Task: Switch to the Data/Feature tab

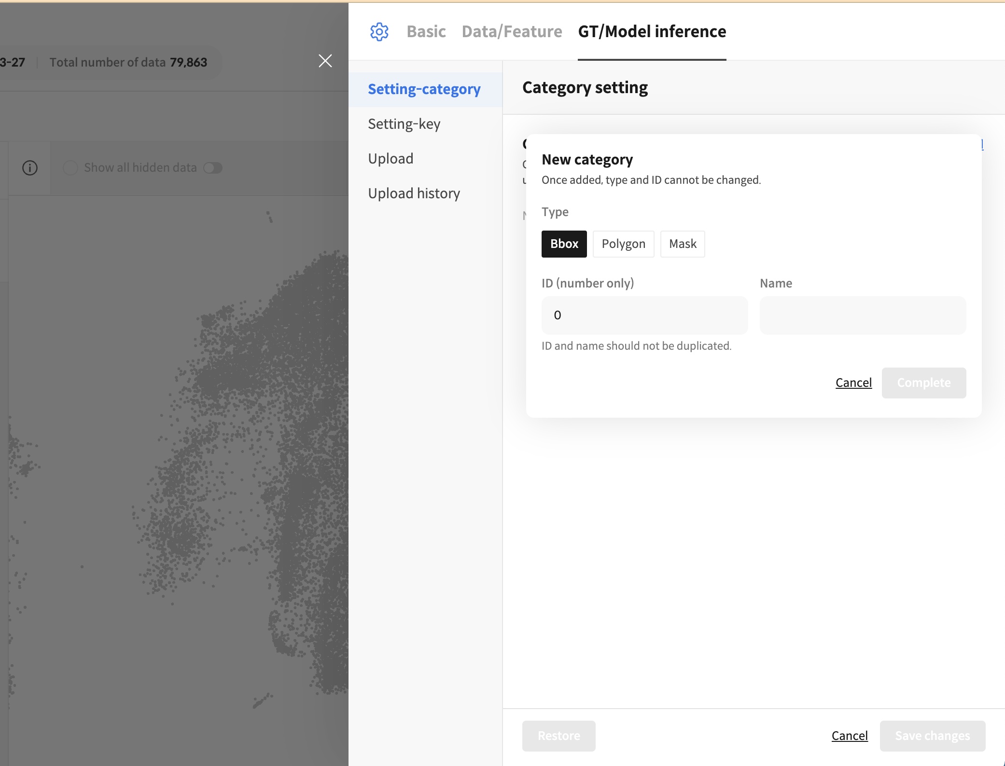Action: tap(512, 31)
